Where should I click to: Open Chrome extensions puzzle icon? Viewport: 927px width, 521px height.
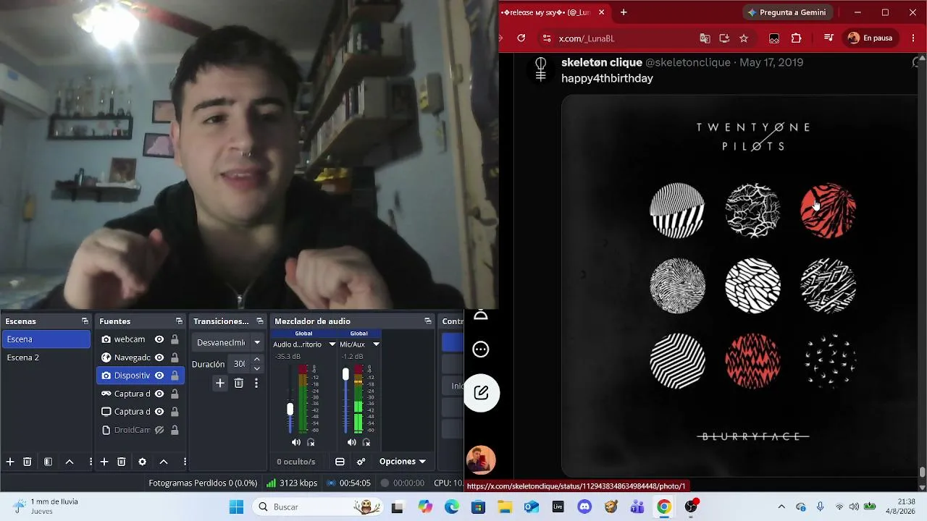[797, 38]
